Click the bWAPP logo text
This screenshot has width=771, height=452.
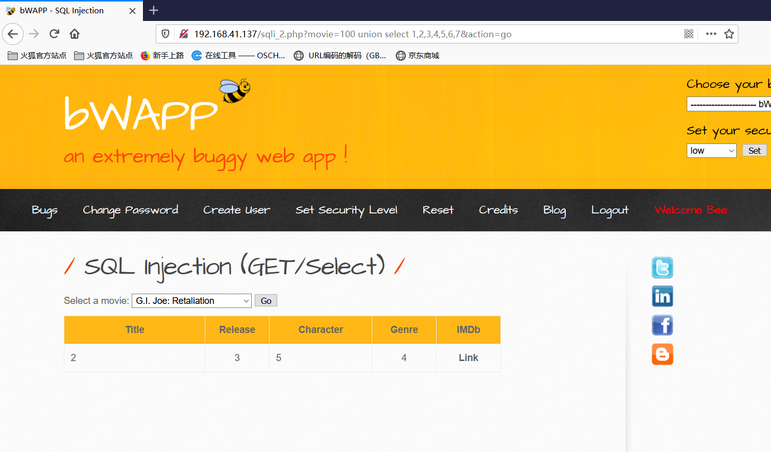tap(141, 113)
